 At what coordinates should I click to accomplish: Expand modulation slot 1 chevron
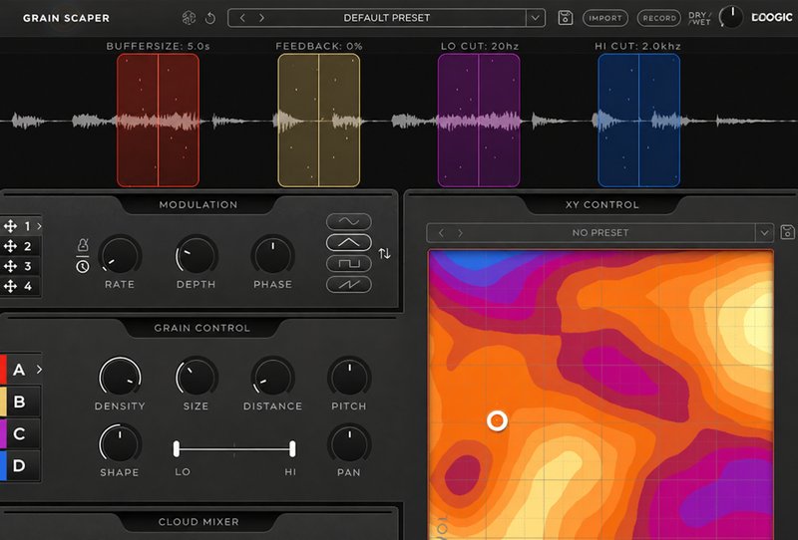click(39, 226)
